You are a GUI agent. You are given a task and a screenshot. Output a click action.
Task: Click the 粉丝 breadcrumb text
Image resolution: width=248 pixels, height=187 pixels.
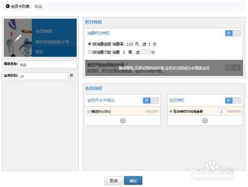pos(38,6)
